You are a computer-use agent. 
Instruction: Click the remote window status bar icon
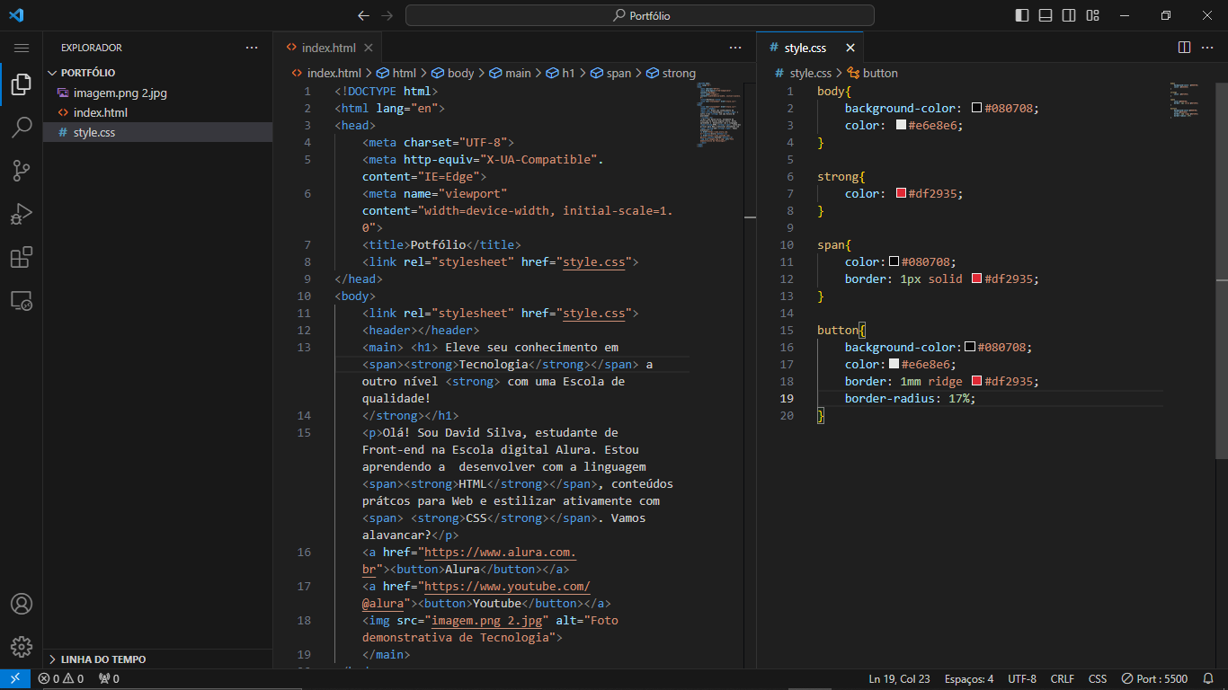tap(15, 679)
